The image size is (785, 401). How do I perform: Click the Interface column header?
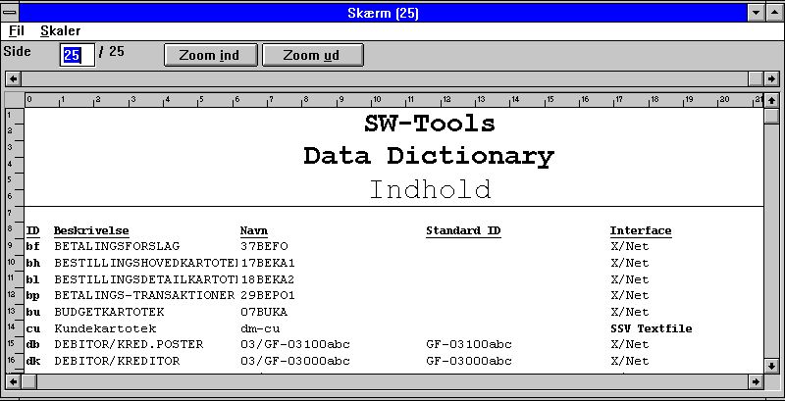point(641,231)
